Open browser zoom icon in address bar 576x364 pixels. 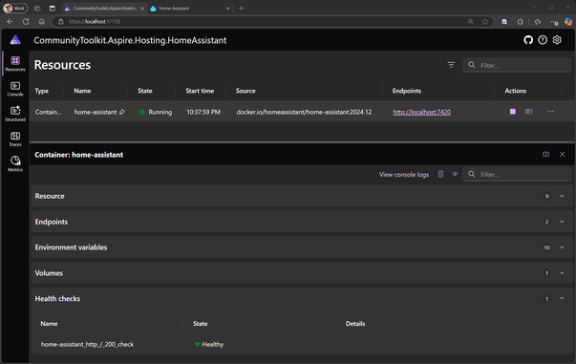pyautogui.click(x=471, y=22)
